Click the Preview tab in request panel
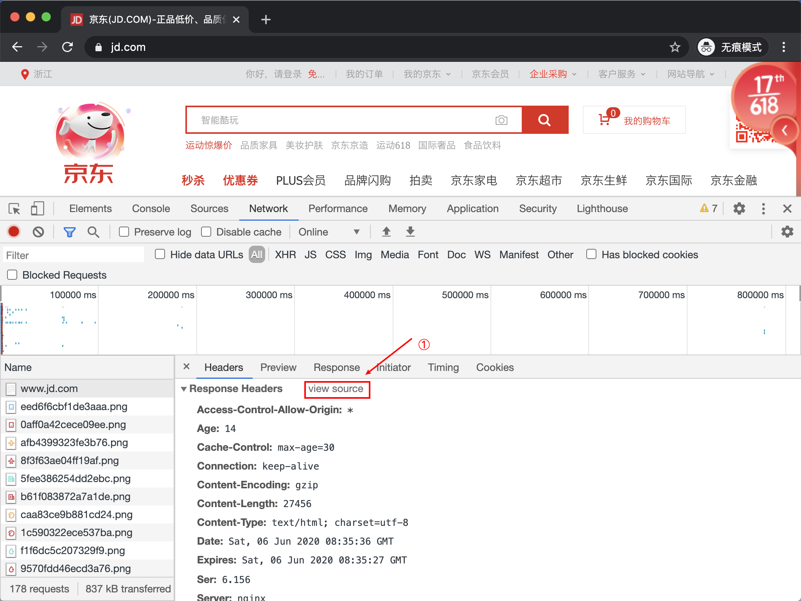 pyautogui.click(x=278, y=367)
